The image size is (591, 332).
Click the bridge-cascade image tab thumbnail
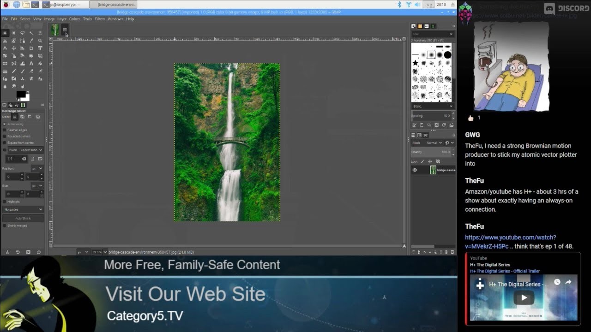coord(55,30)
